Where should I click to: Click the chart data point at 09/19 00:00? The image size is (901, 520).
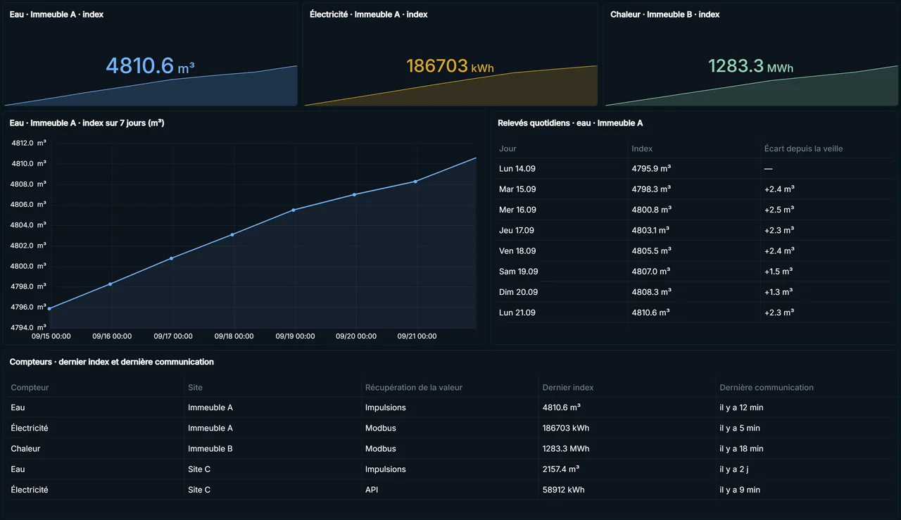(294, 210)
